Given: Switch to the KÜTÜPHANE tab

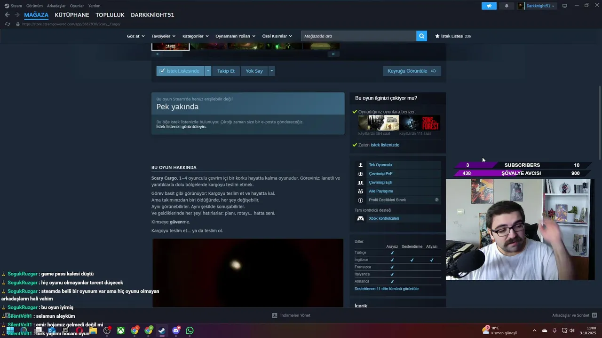Looking at the screenshot, I should [72, 15].
